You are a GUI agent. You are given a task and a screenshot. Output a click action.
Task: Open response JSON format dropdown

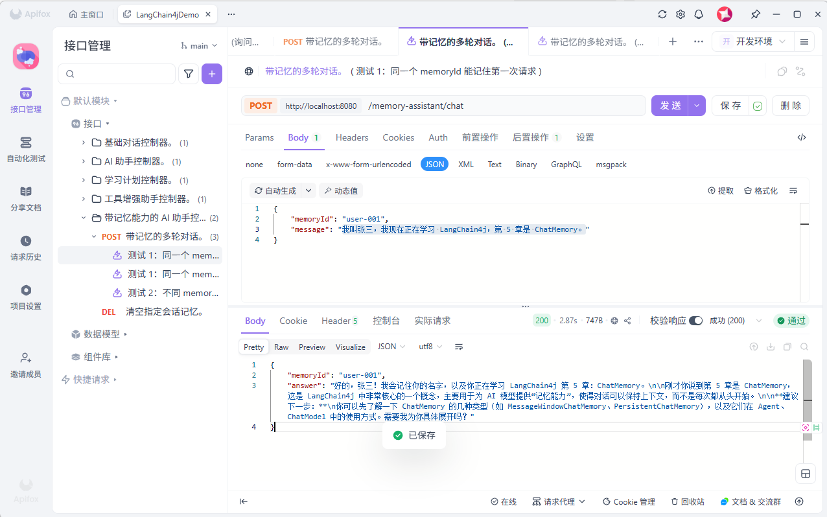tap(391, 347)
